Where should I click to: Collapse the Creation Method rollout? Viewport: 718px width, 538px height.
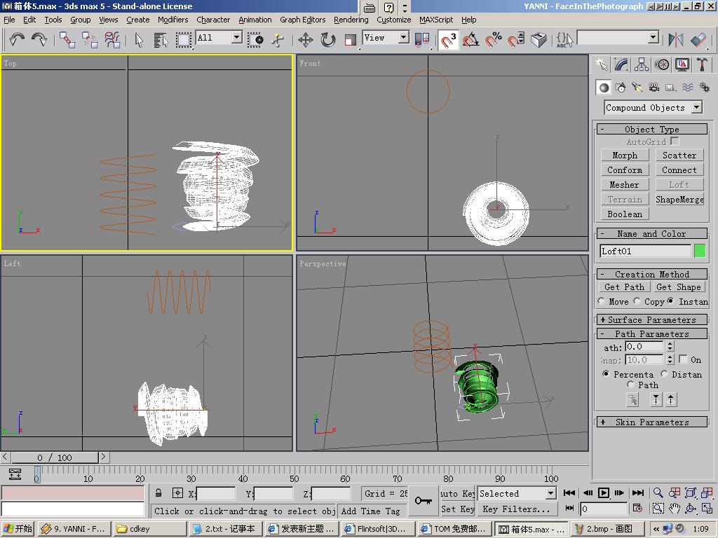pyautogui.click(x=651, y=274)
